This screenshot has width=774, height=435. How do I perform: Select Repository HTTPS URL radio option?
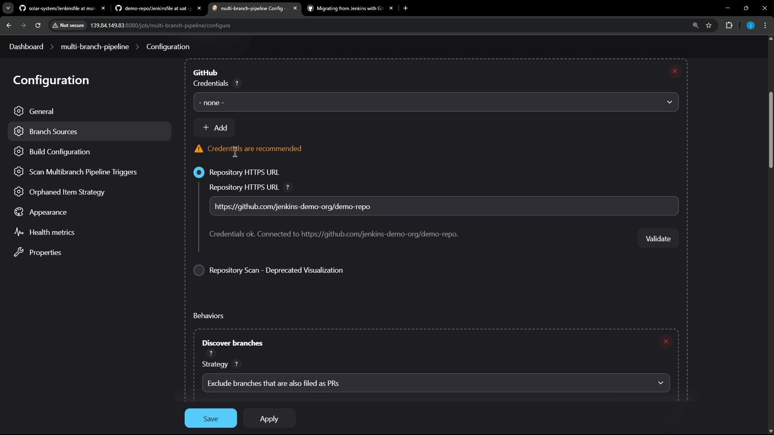coord(199,172)
